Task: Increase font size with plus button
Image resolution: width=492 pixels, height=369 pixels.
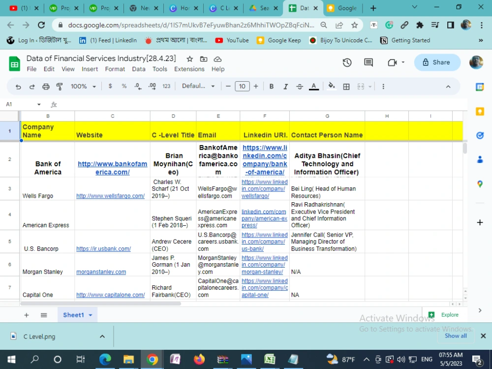Action: pyautogui.click(x=256, y=86)
